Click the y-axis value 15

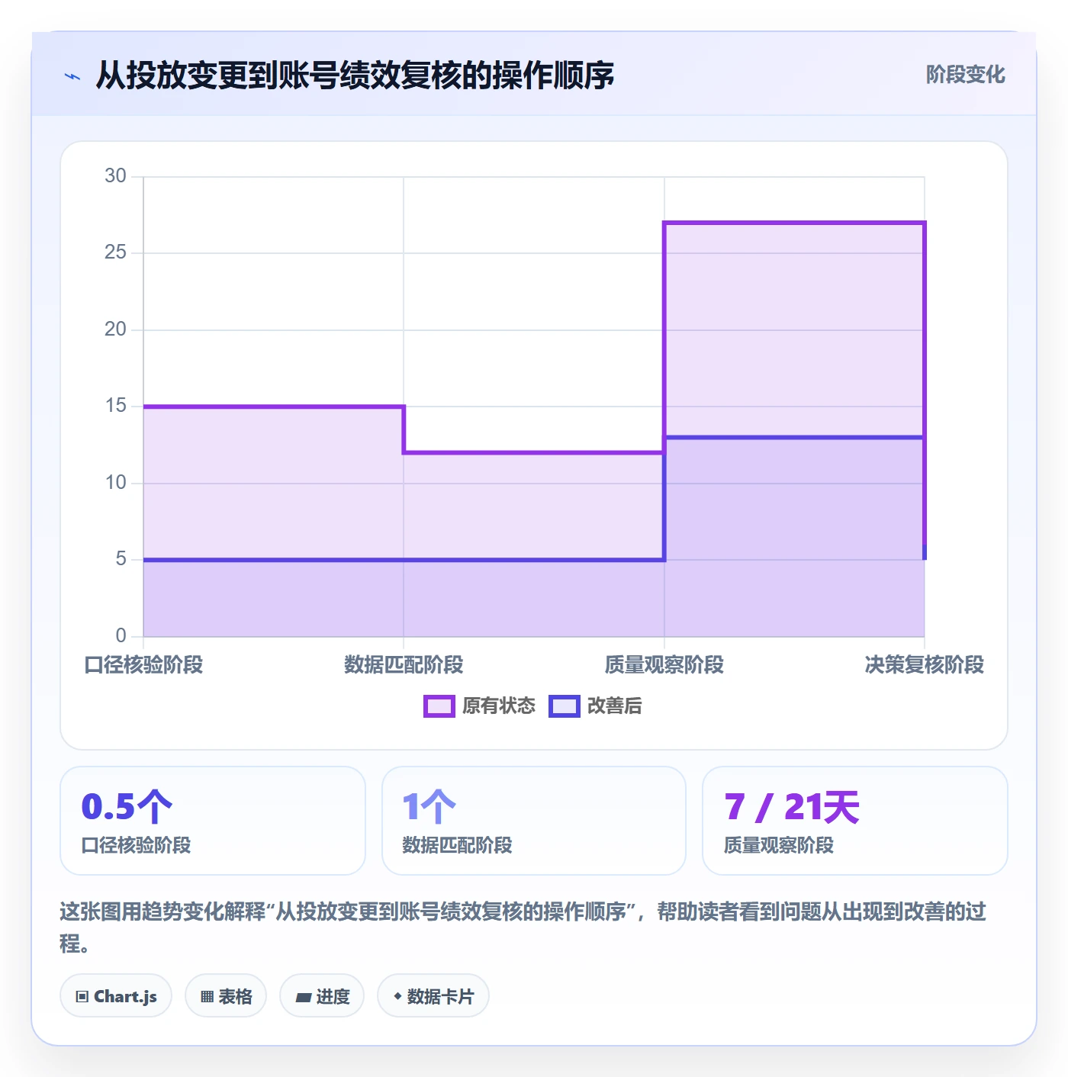115,406
